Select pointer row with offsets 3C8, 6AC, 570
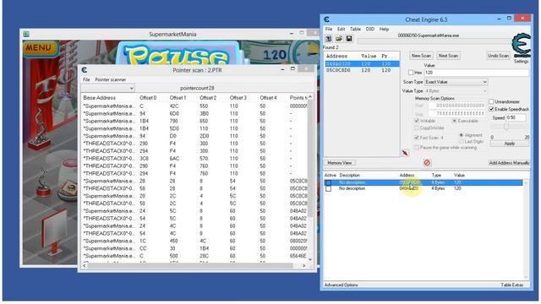The height and width of the screenshot is (304, 541). (194, 159)
